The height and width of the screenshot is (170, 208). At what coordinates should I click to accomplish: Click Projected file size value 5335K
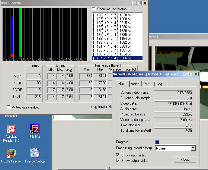pyautogui.click(x=173, y=115)
